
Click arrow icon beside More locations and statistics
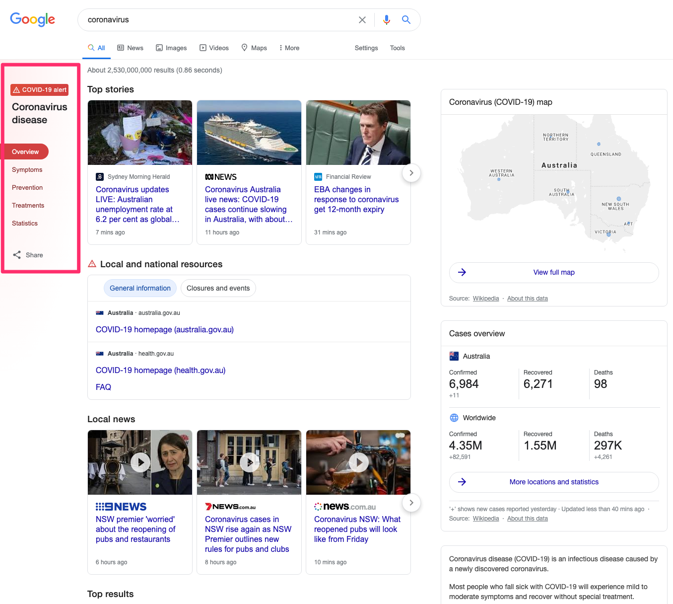[462, 482]
